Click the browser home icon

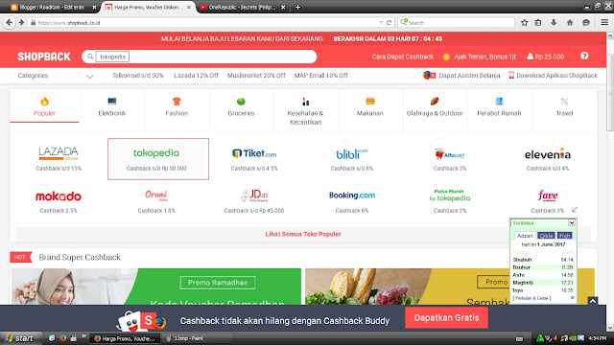(x=570, y=23)
